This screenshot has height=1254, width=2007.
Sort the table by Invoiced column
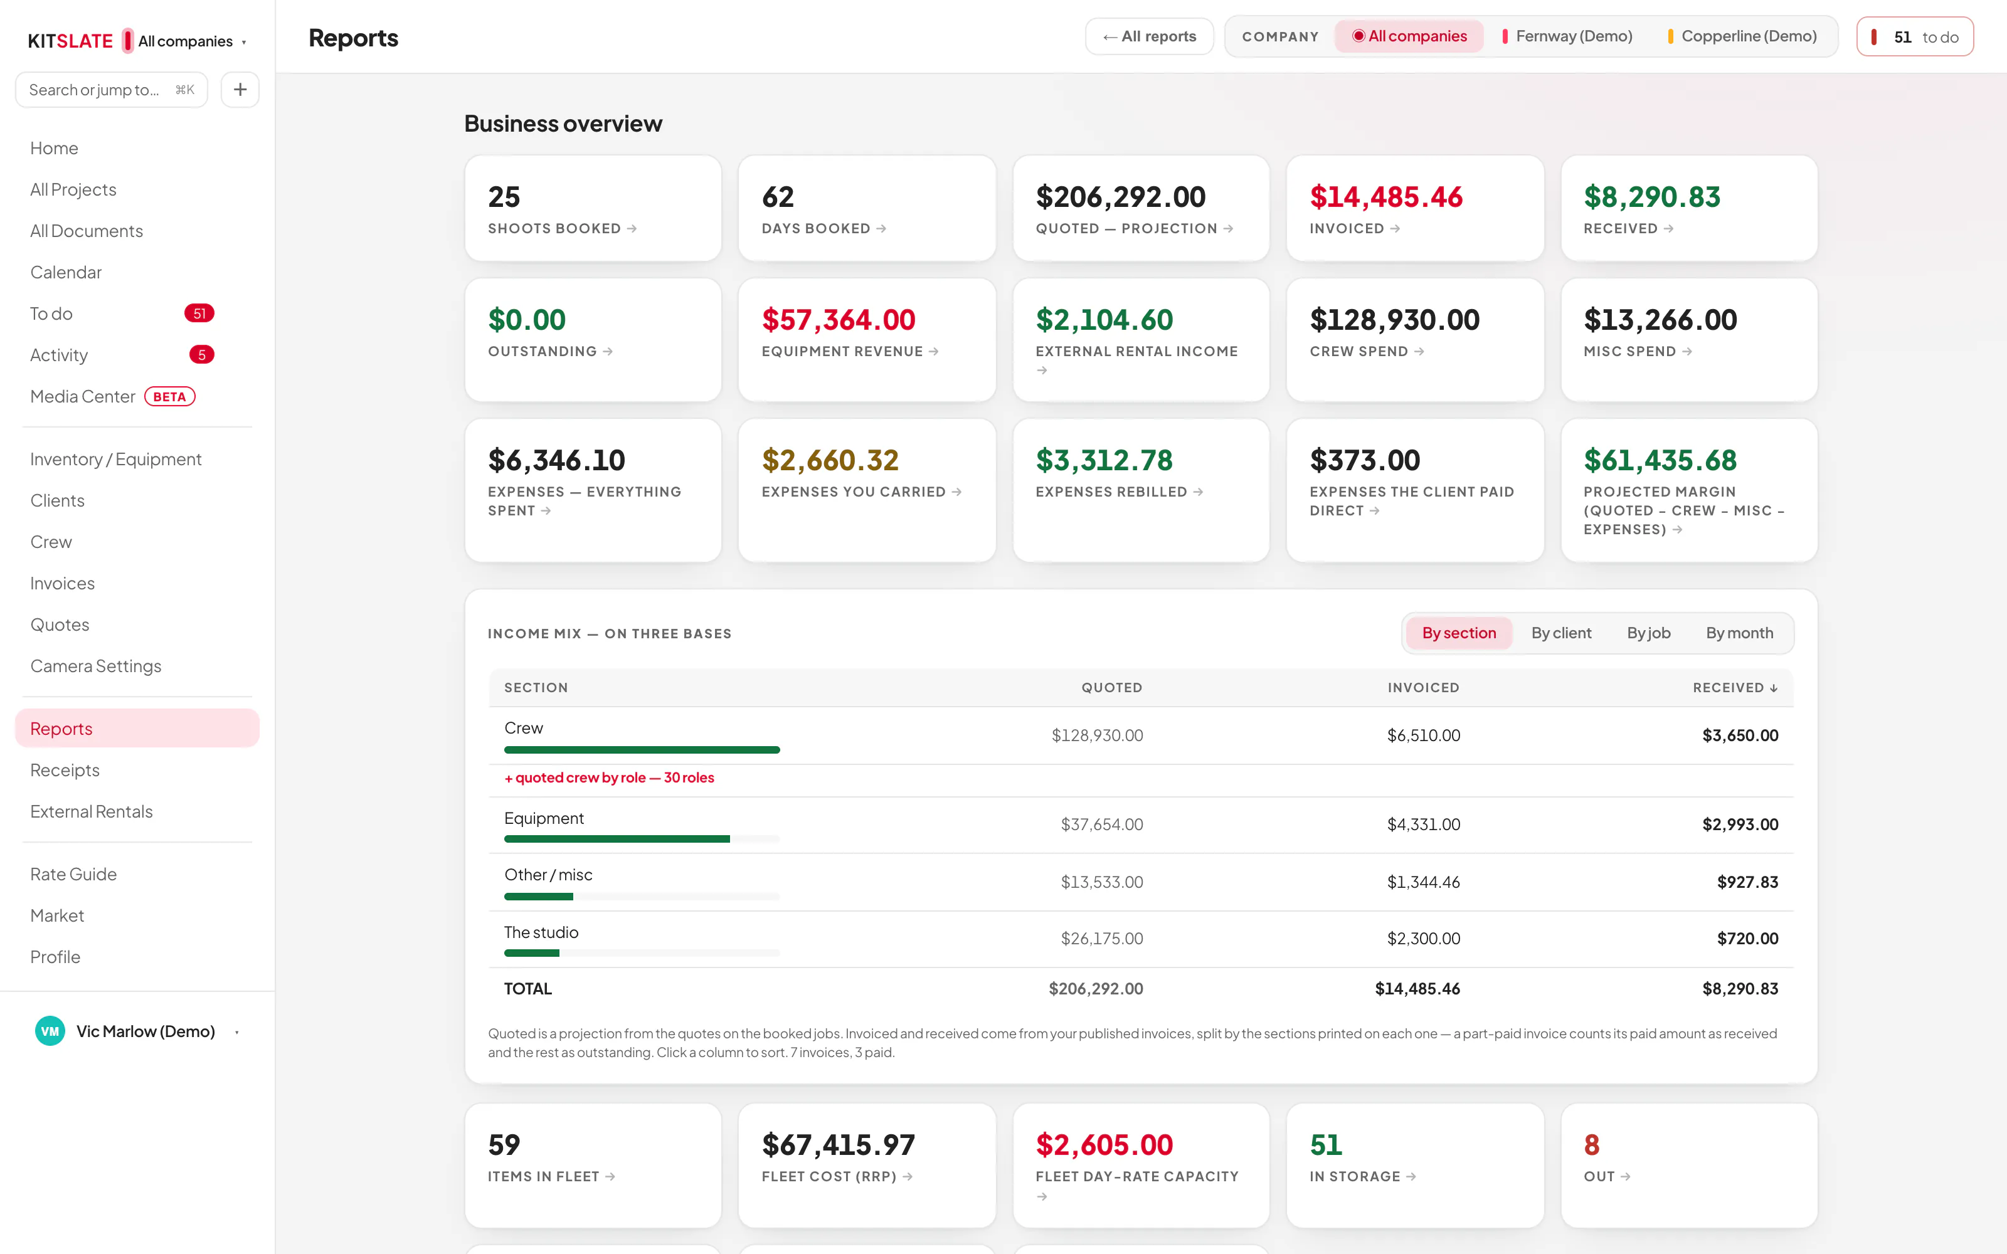coord(1423,688)
